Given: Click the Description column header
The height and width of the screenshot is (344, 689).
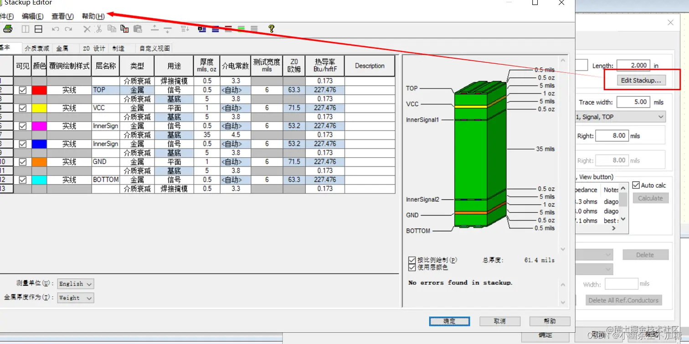Looking at the screenshot, I should point(370,66).
